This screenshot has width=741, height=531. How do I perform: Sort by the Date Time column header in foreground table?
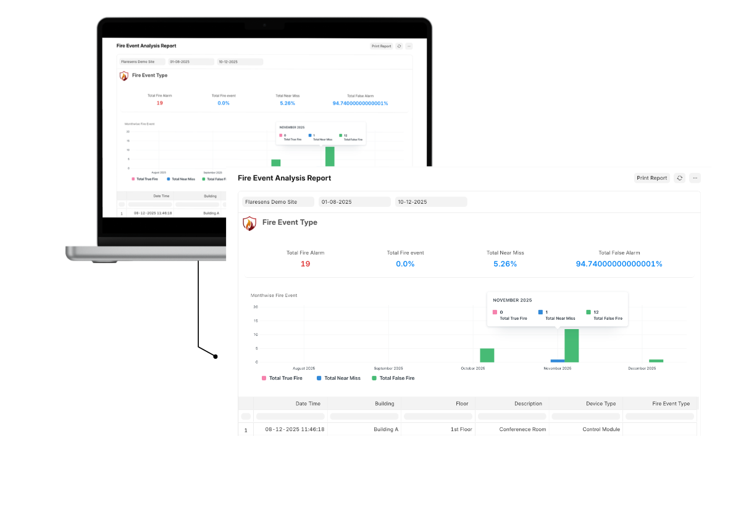[x=308, y=404]
